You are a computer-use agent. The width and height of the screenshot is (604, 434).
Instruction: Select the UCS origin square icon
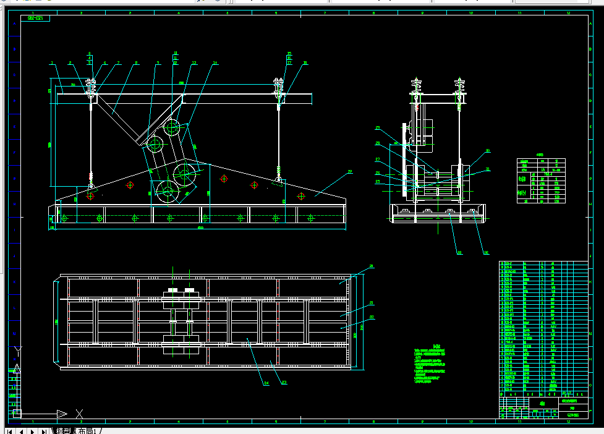click(17, 414)
